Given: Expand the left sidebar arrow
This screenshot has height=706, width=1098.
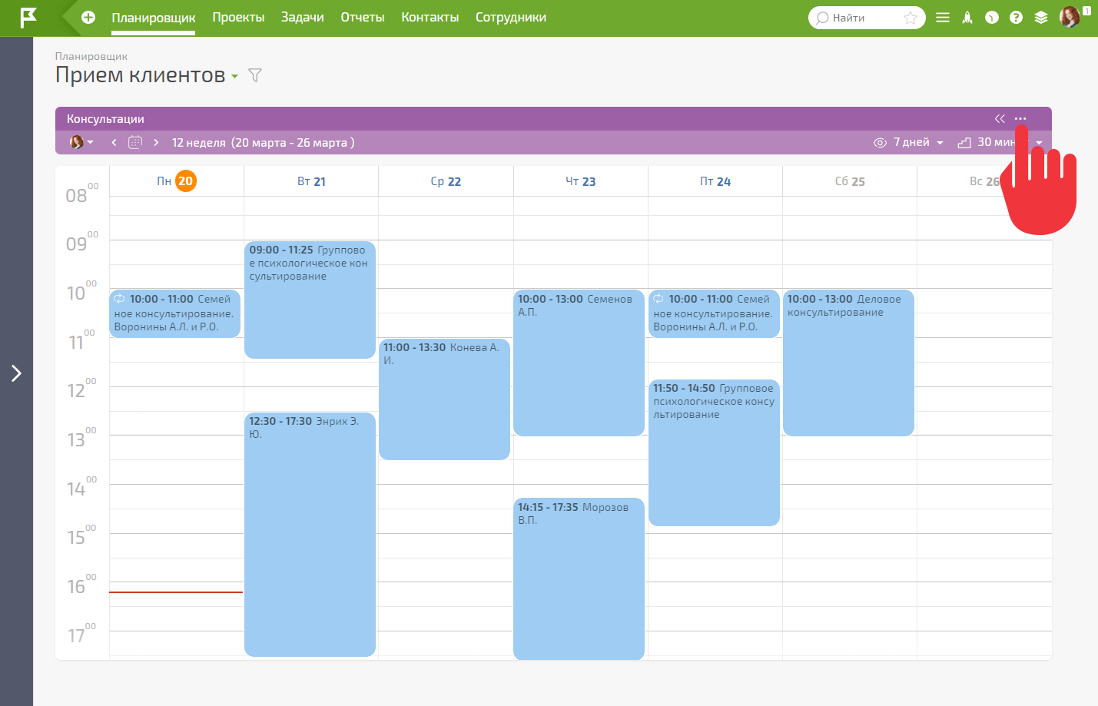Looking at the screenshot, I should pos(16,373).
